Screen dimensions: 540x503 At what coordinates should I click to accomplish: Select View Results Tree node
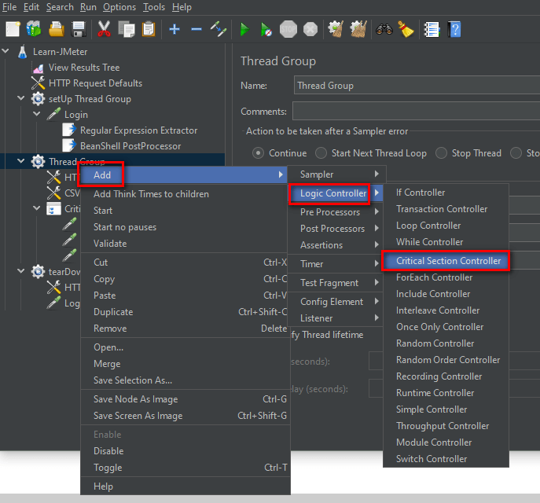pyautogui.click(x=84, y=68)
